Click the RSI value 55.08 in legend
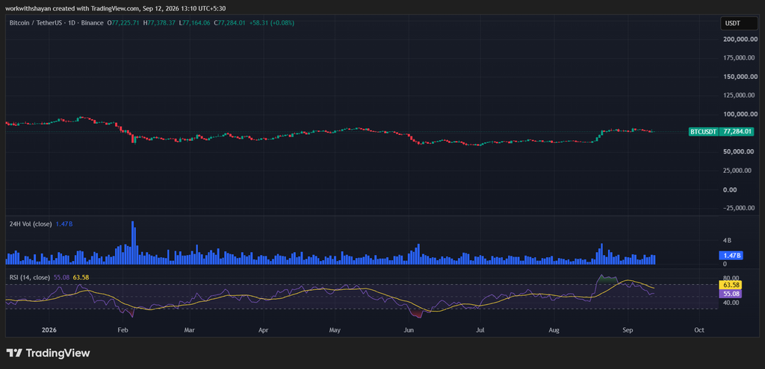This screenshot has width=765, height=369. tap(61, 277)
